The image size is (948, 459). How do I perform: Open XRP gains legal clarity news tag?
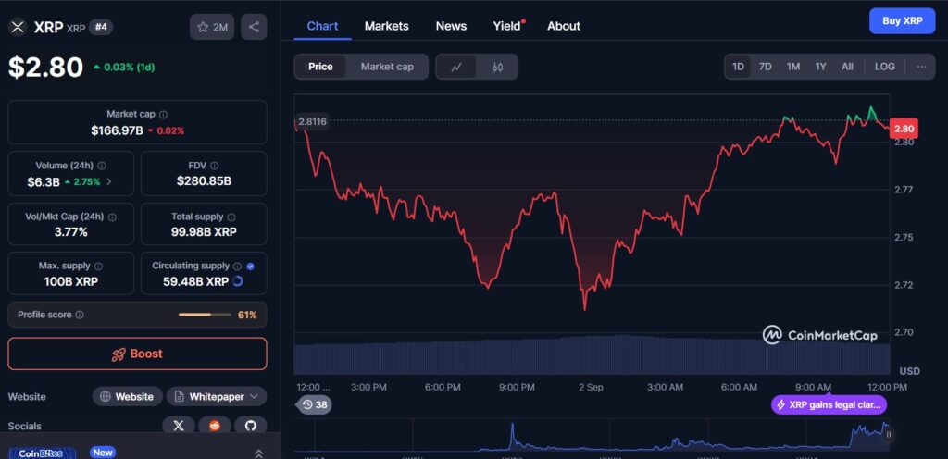pos(829,404)
